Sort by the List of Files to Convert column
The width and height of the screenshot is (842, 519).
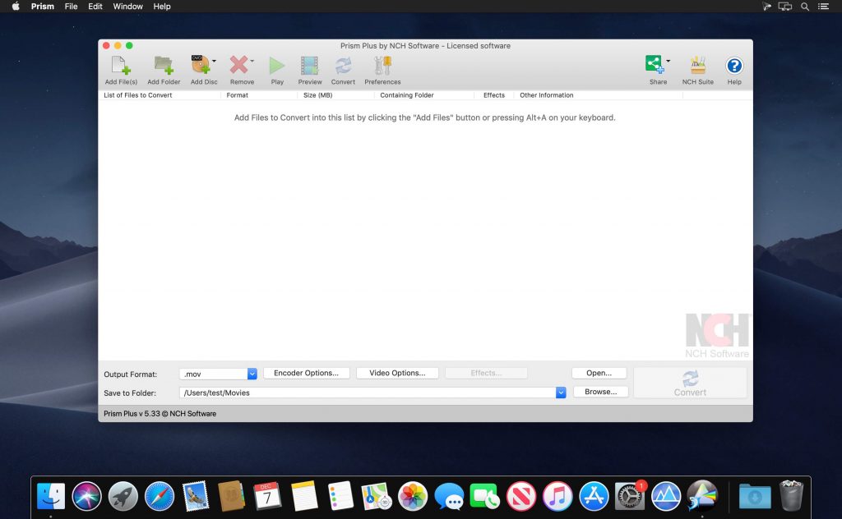click(x=160, y=95)
